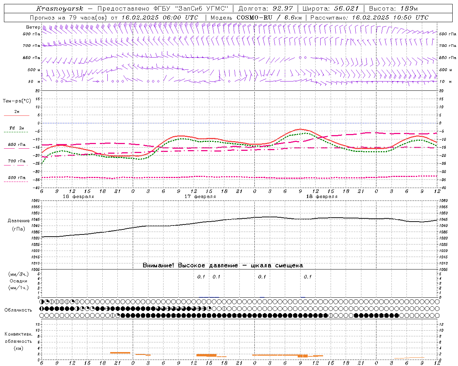Click the 700 гПа temperature legend line sample
Image resolution: width=458 pixels, height=366 pixels.
[16, 165]
